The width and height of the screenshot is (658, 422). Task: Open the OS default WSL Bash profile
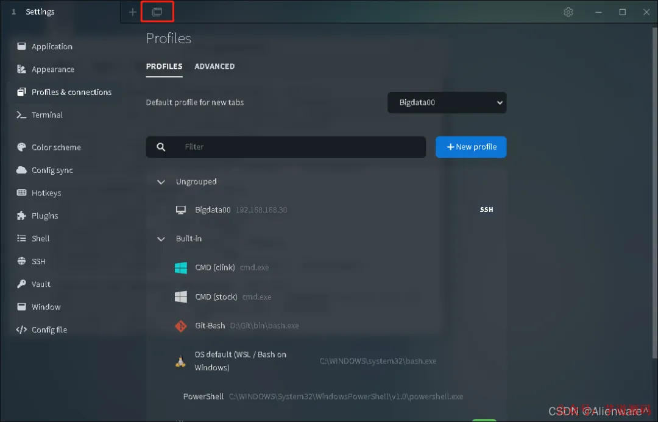(x=326, y=360)
